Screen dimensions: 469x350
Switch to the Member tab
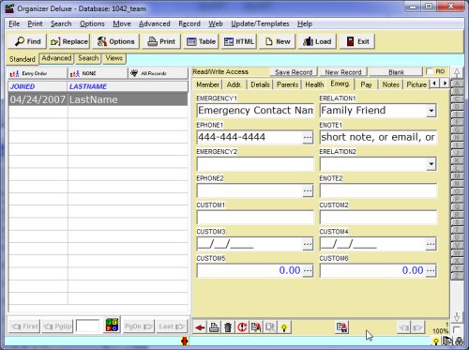point(207,84)
